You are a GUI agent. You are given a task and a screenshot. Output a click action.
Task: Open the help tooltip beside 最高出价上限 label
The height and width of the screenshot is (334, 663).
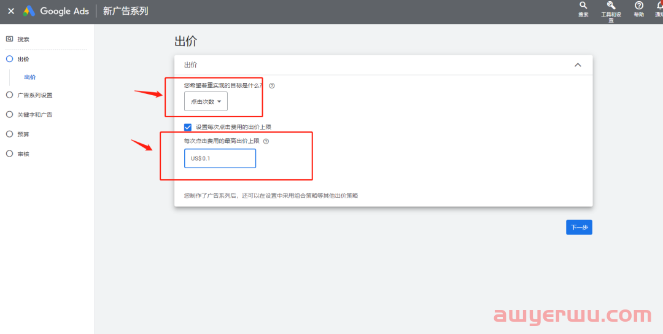[x=266, y=141]
